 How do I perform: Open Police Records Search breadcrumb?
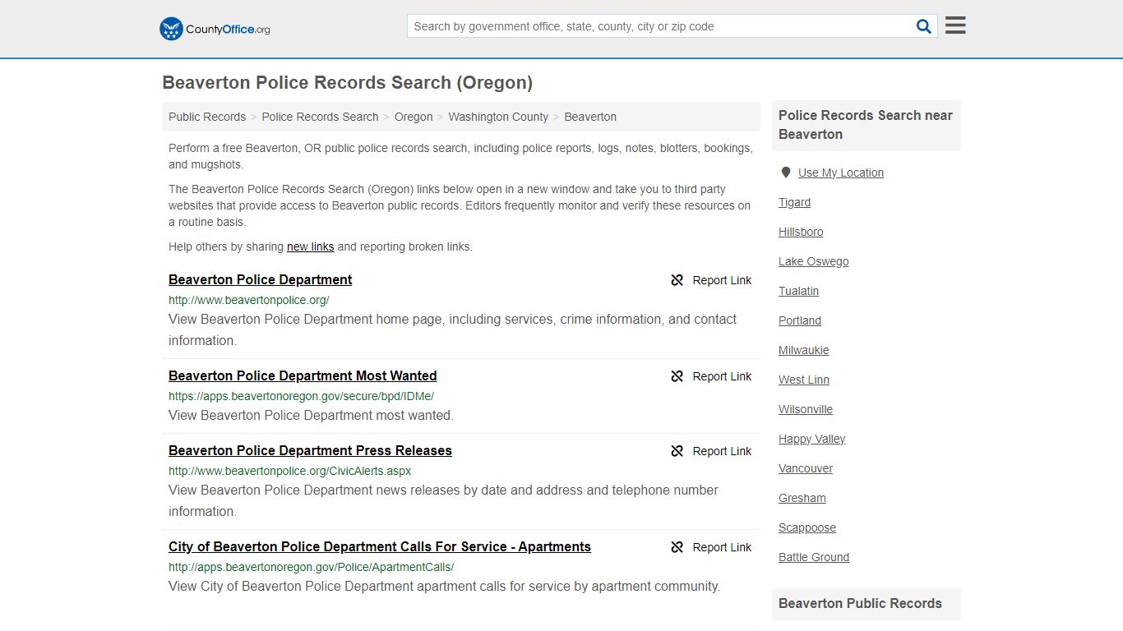pyautogui.click(x=320, y=117)
